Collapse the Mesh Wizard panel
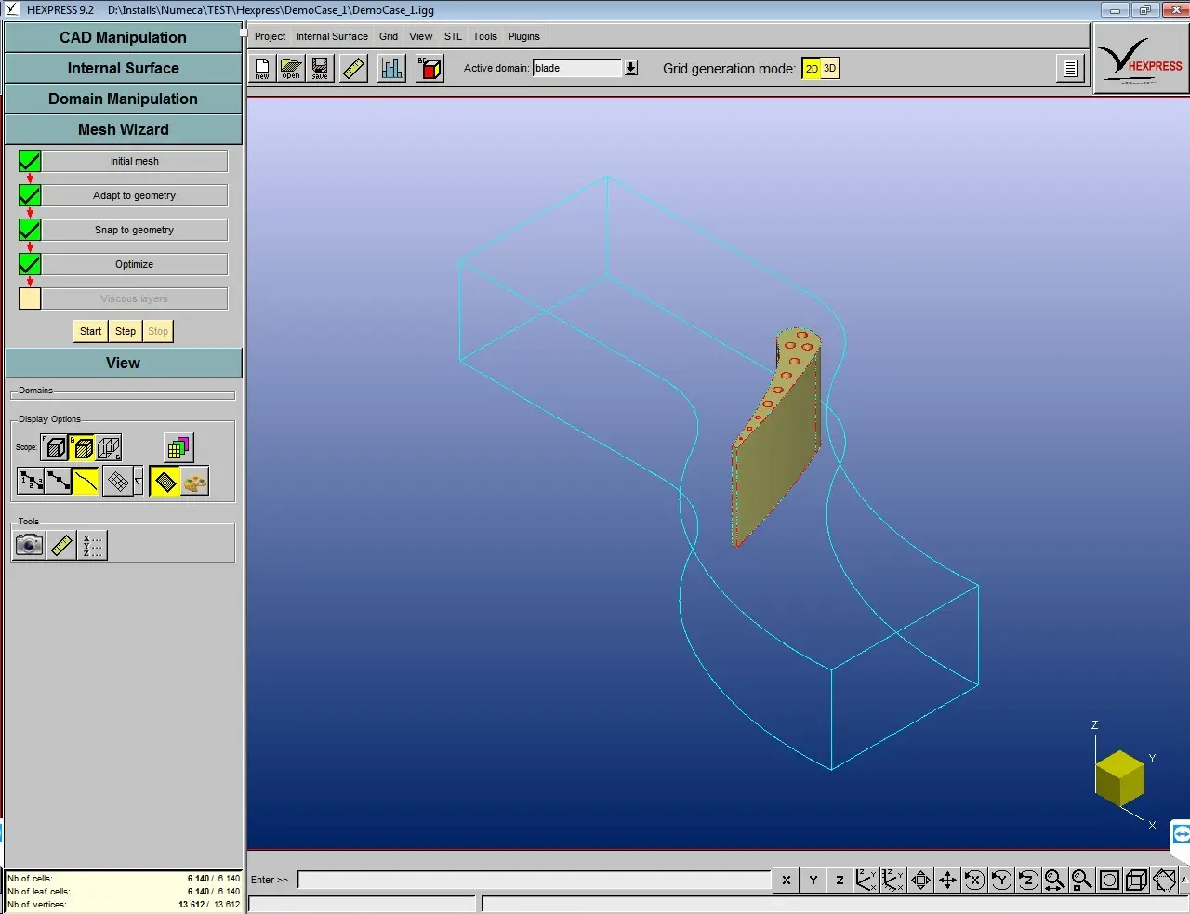This screenshot has width=1190, height=914. pos(123,130)
